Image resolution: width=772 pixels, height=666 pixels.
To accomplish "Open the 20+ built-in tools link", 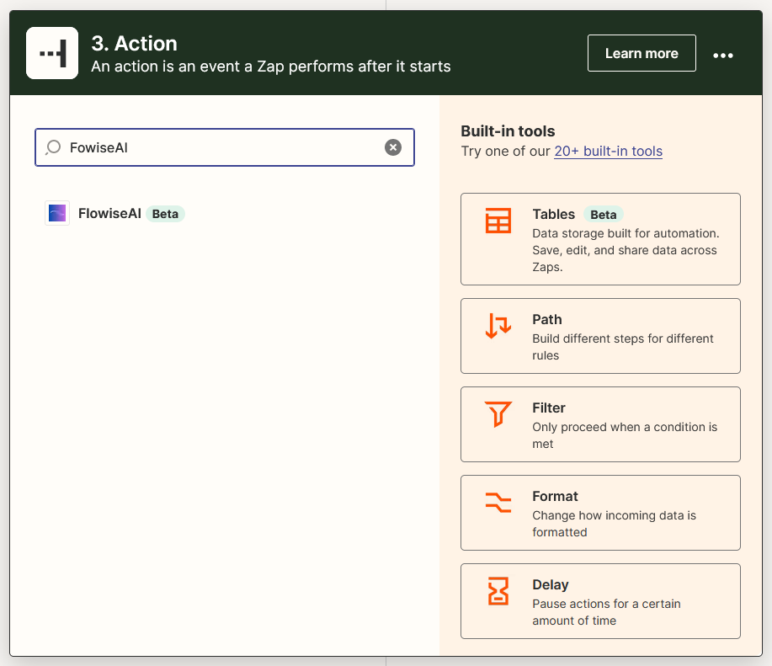I will [608, 152].
